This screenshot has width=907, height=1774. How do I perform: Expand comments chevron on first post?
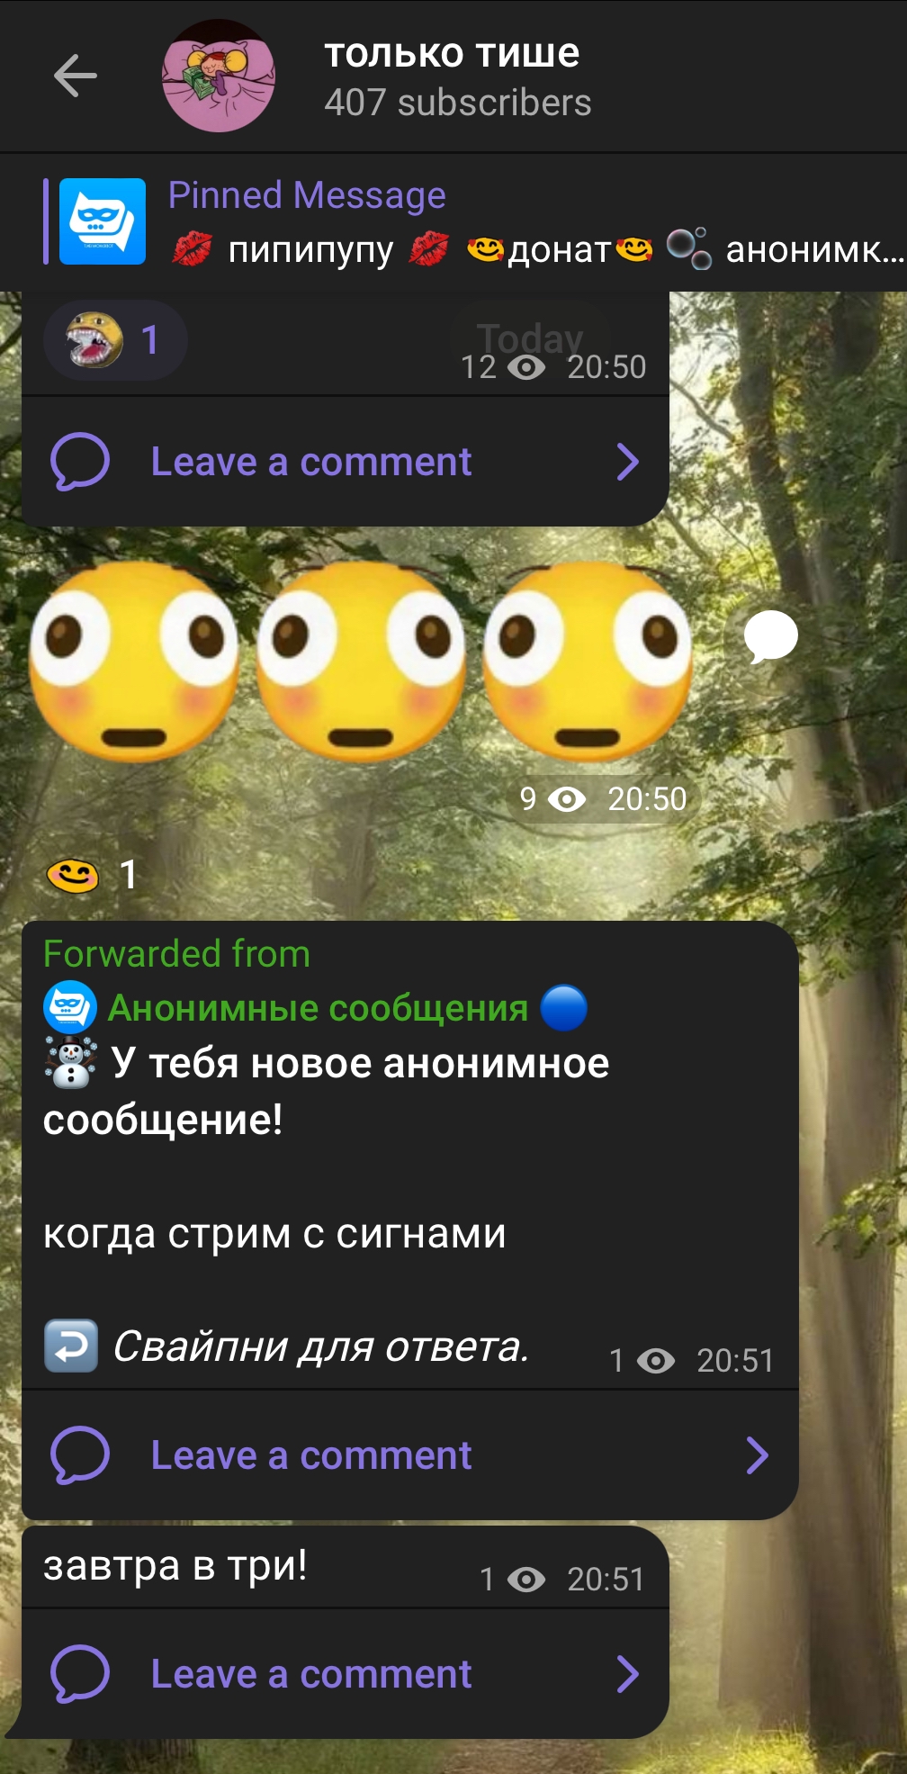click(x=628, y=462)
